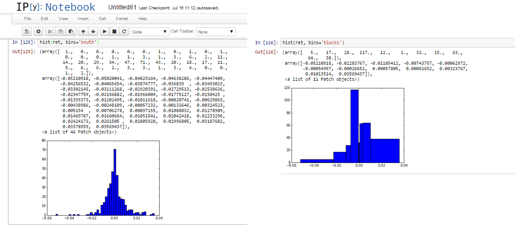Open the View menu
Viewport: 515px width, 242px height.
pos(63,19)
